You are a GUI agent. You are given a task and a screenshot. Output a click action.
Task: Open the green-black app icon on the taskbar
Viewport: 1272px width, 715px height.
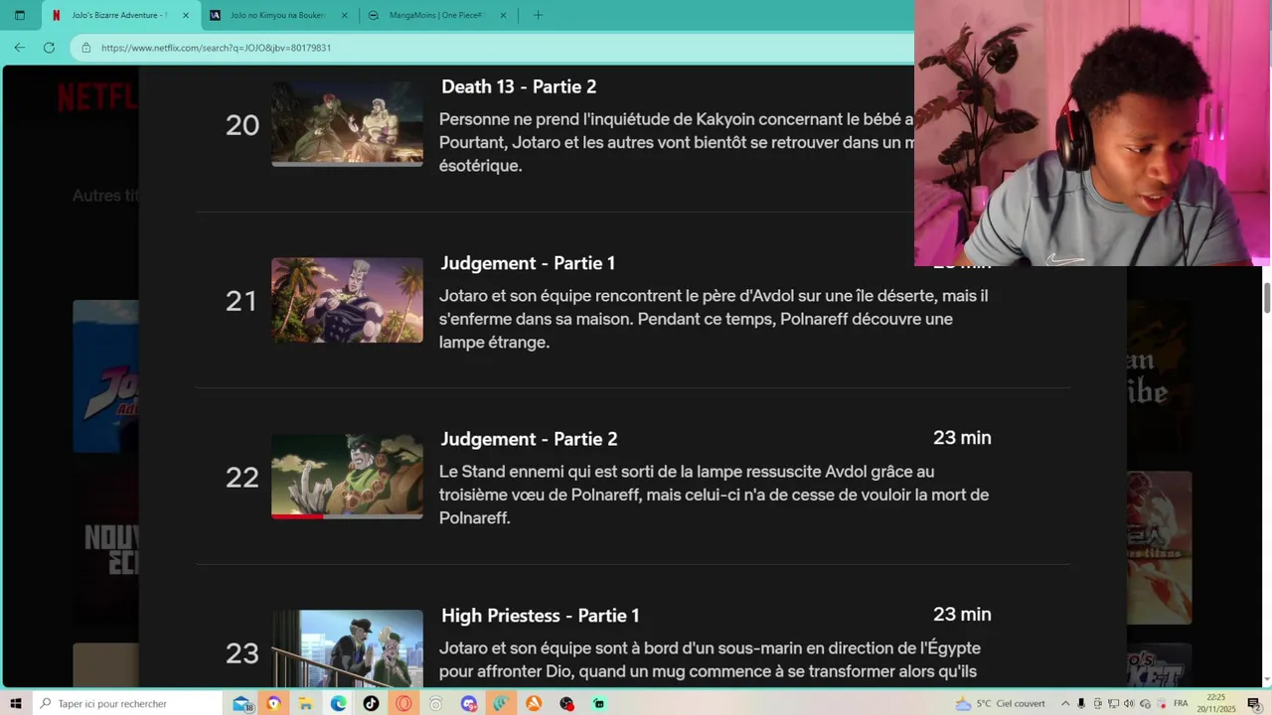(x=598, y=703)
